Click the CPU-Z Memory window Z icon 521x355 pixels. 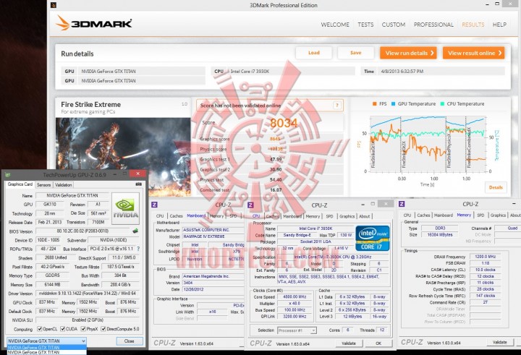(402, 204)
